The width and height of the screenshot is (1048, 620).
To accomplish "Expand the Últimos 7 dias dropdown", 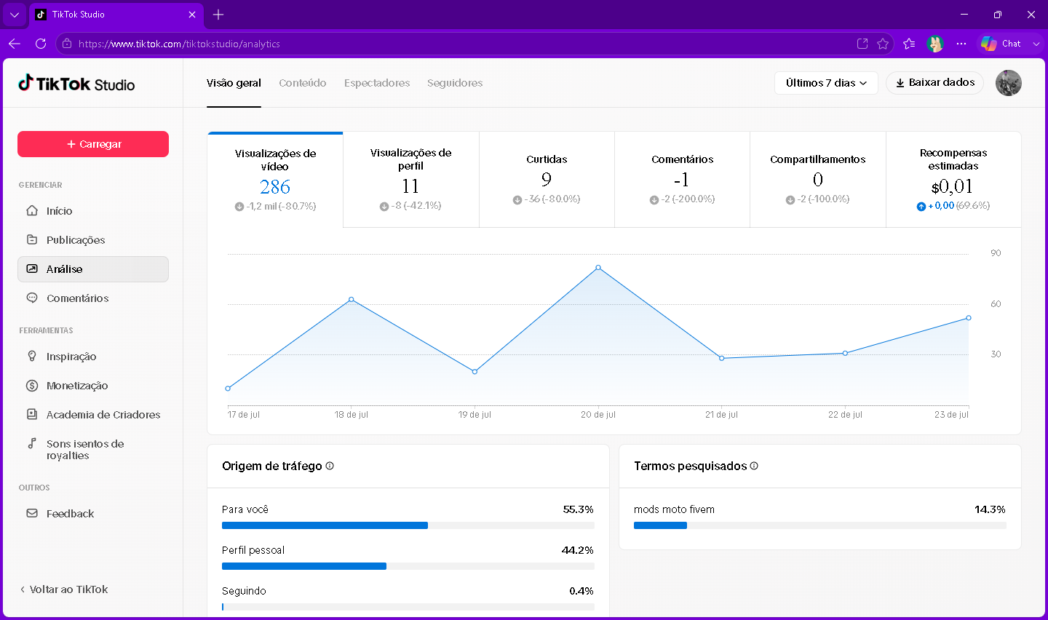I will tap(826, 83).
